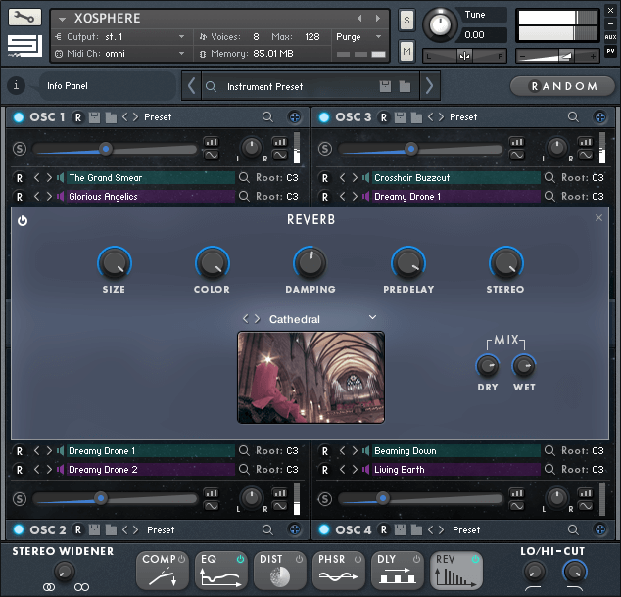Search samples for Crosshair Buzzcut
This screenshot has width=621, height=597.
(549, 178)
